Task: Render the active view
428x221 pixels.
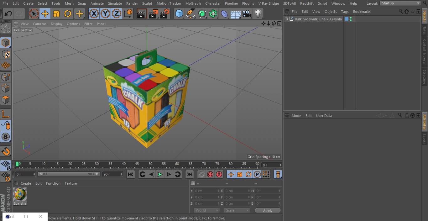Action: tap(142, 13)
